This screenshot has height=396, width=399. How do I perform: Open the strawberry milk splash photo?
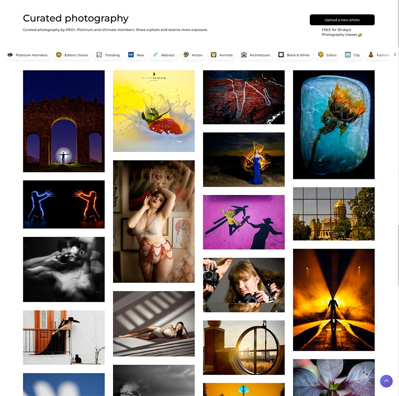(x=154, y=111)
